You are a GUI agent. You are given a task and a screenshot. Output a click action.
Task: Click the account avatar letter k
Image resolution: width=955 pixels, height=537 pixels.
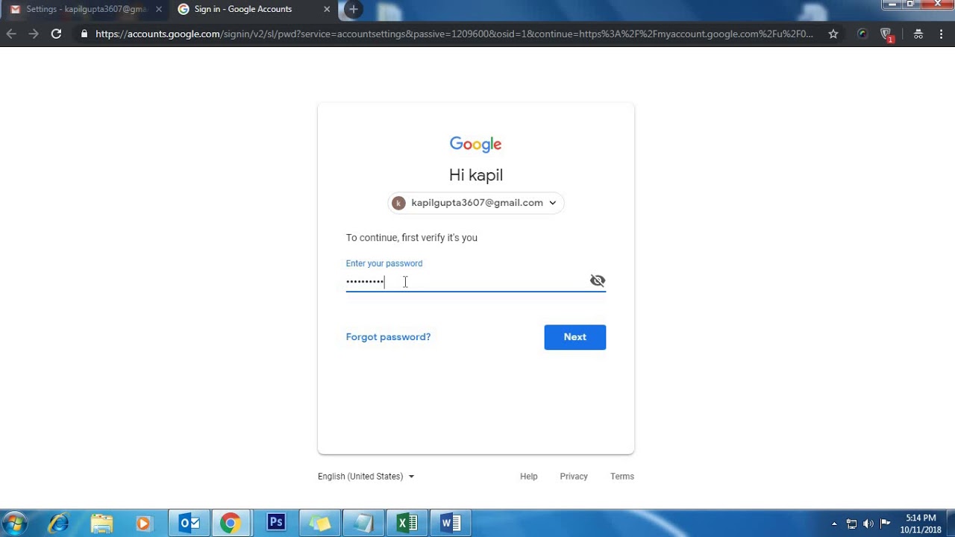pos(398,203)
